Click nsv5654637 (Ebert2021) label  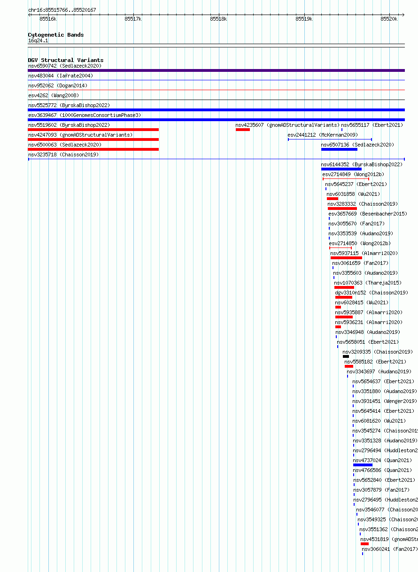tap(383, 381)
